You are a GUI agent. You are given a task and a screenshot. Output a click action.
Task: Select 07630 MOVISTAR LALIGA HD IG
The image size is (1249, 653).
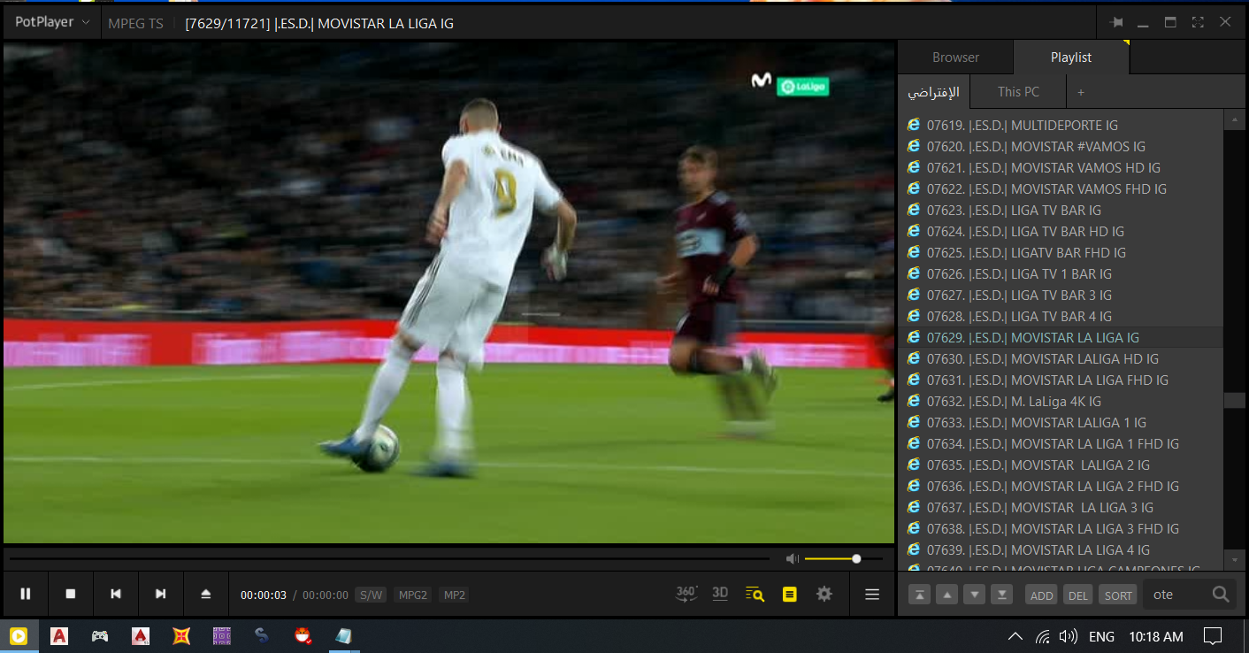(x=1061, y=359)
